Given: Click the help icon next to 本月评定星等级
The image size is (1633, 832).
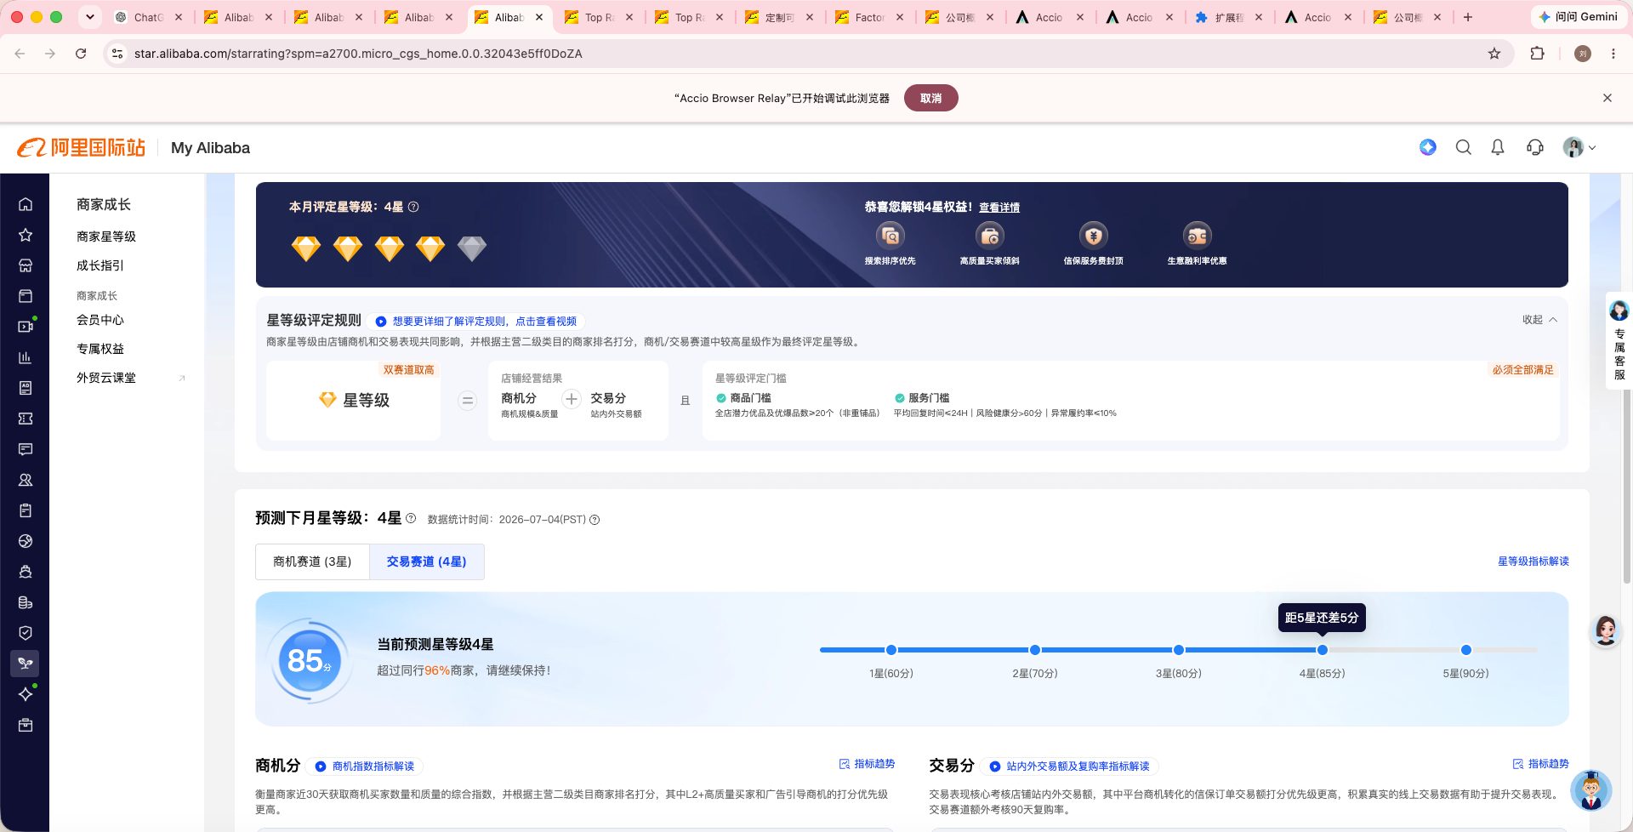Looking at the screenshot, I should click(x=413, y=207).
